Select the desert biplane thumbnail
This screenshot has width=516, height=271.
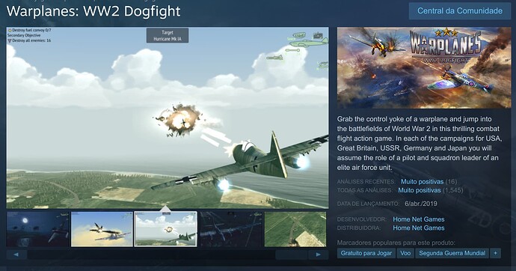point(102,229)
